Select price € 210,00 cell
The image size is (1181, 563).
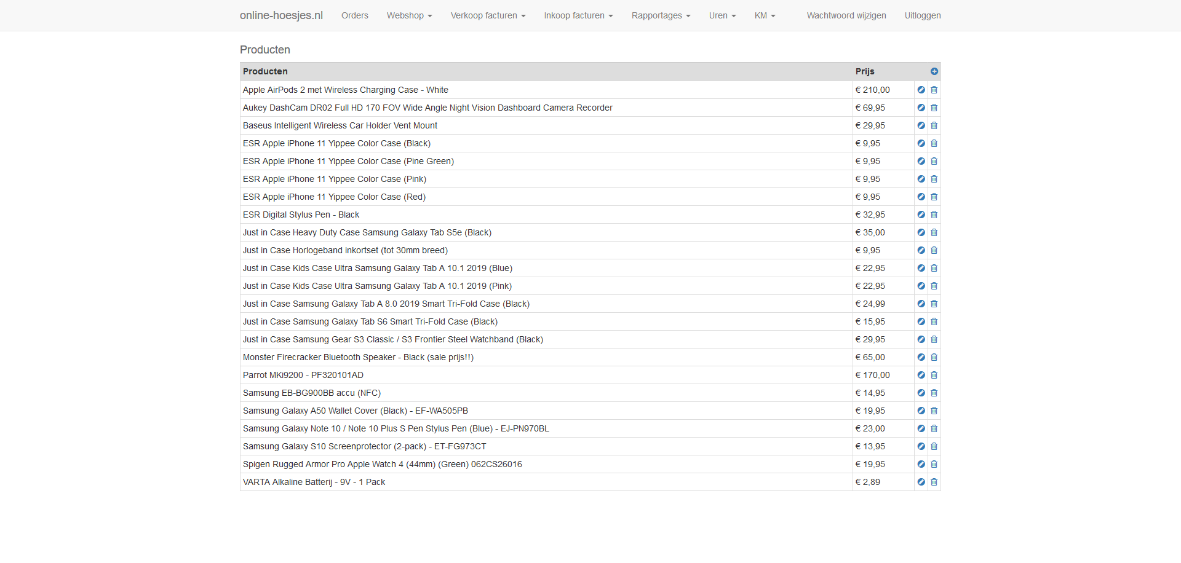(x=883, y=90)
